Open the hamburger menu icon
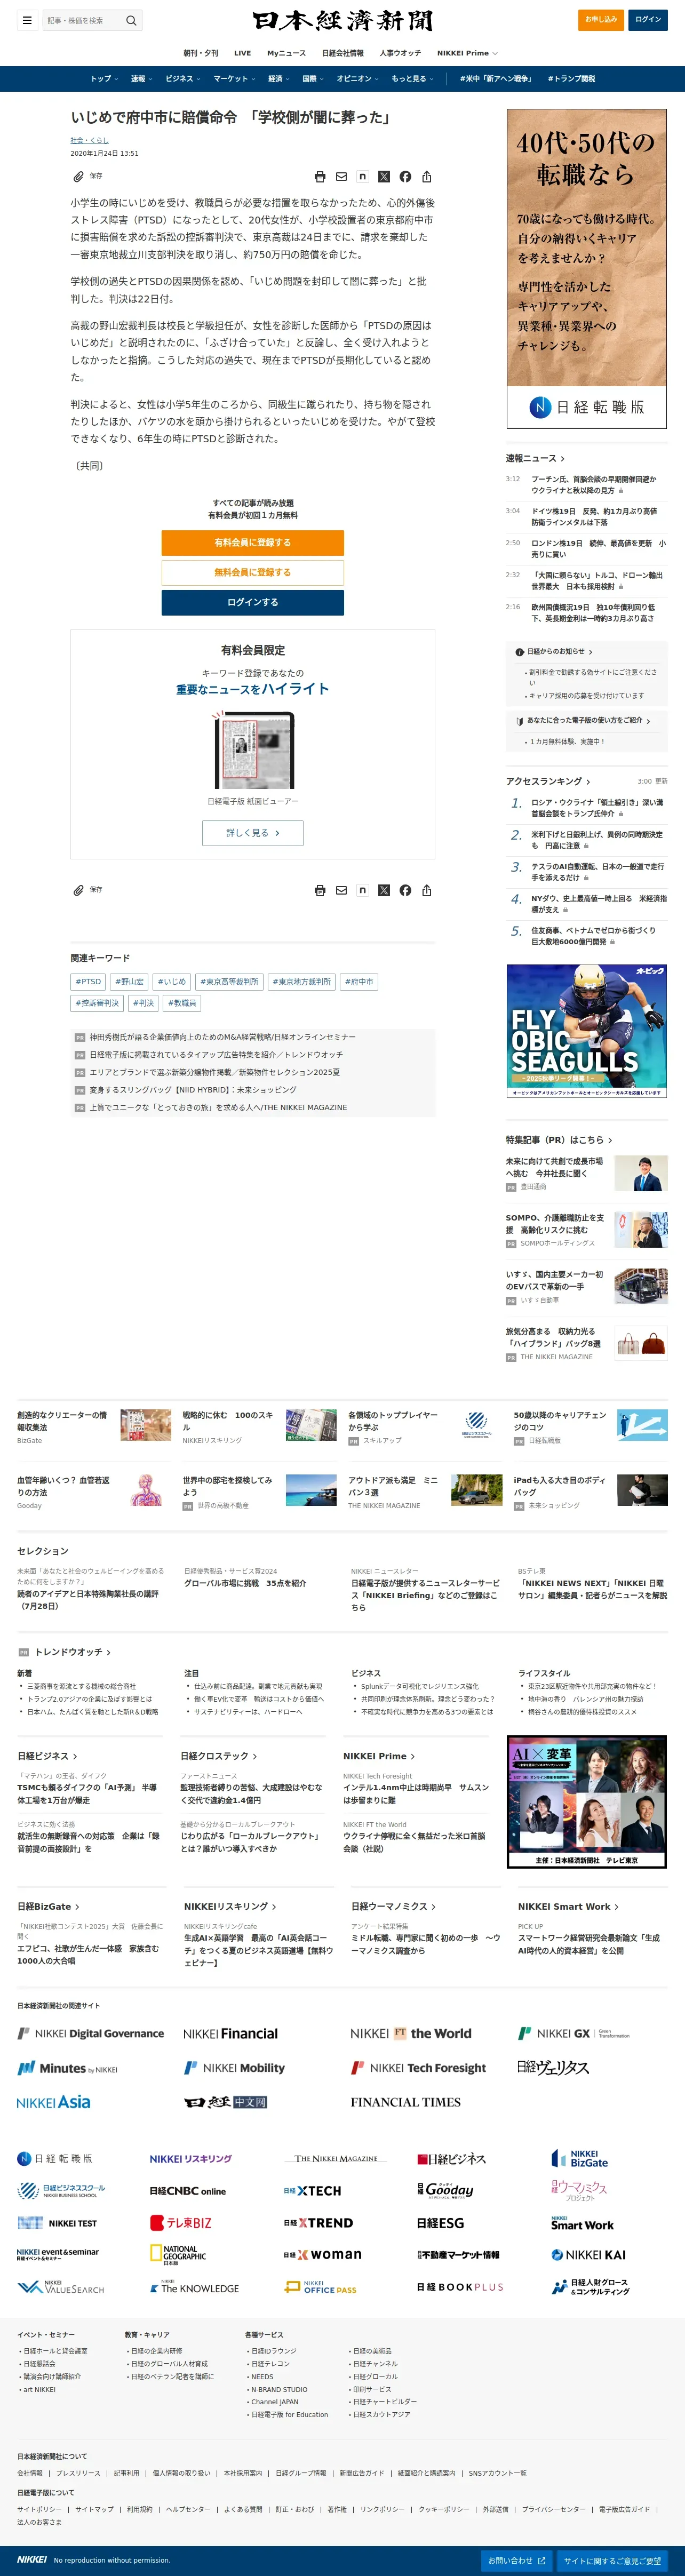This screenshot has width=685, height=2576. pyautogui.click(x=27, y=20)
